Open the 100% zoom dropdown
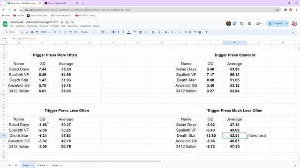The height and width of the screenshot is (168, 300). tap(45, 32)
